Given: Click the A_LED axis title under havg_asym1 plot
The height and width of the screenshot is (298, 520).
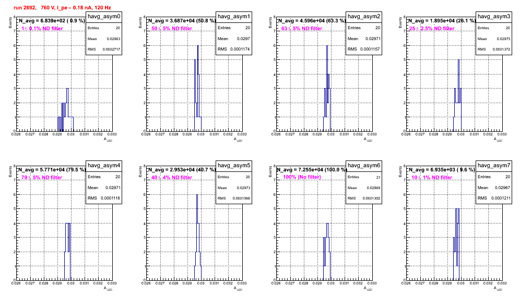Looking at the screenshot, I should 238,140.
